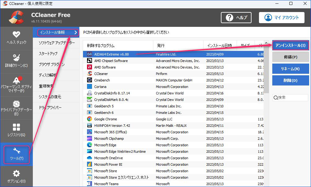311x187 pixels.
Task: Select the Geekbench 5 row
Action: tap(173, 106)
